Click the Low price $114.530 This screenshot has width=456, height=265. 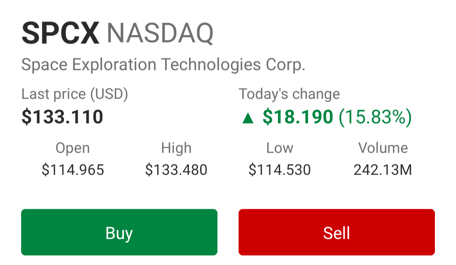pyautogui.click(x=280, y=170)
